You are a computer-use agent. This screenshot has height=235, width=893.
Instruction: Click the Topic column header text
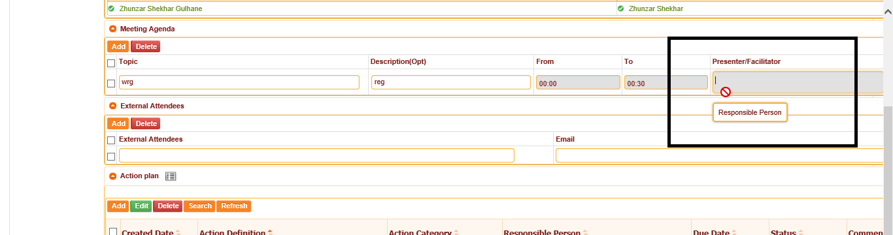click(128, 61)
